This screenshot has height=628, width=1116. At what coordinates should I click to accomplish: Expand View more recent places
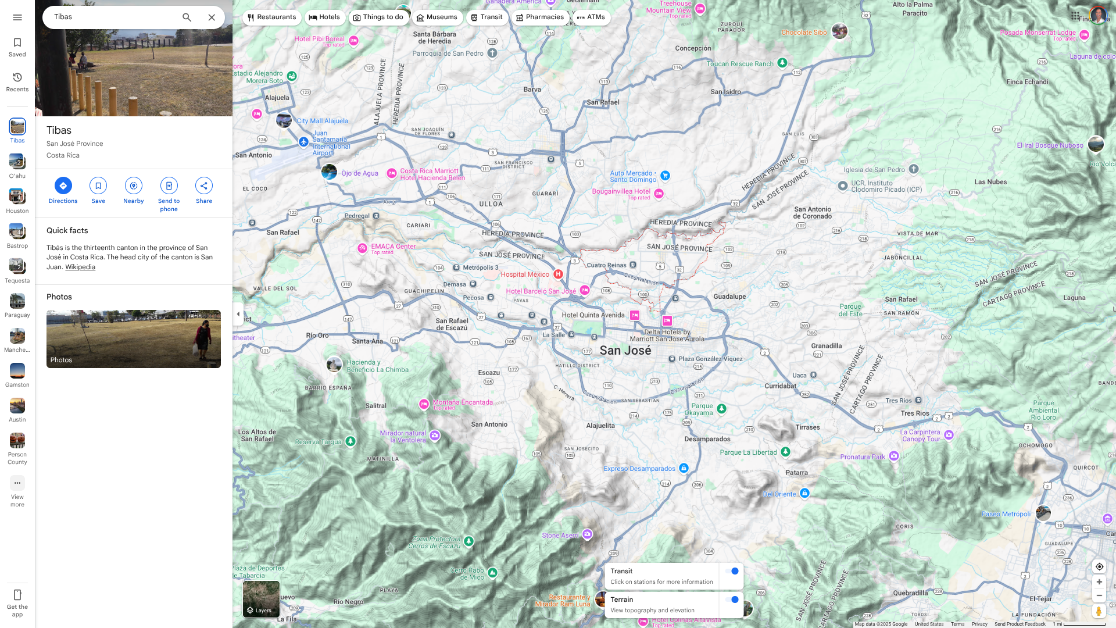[17, 483]
